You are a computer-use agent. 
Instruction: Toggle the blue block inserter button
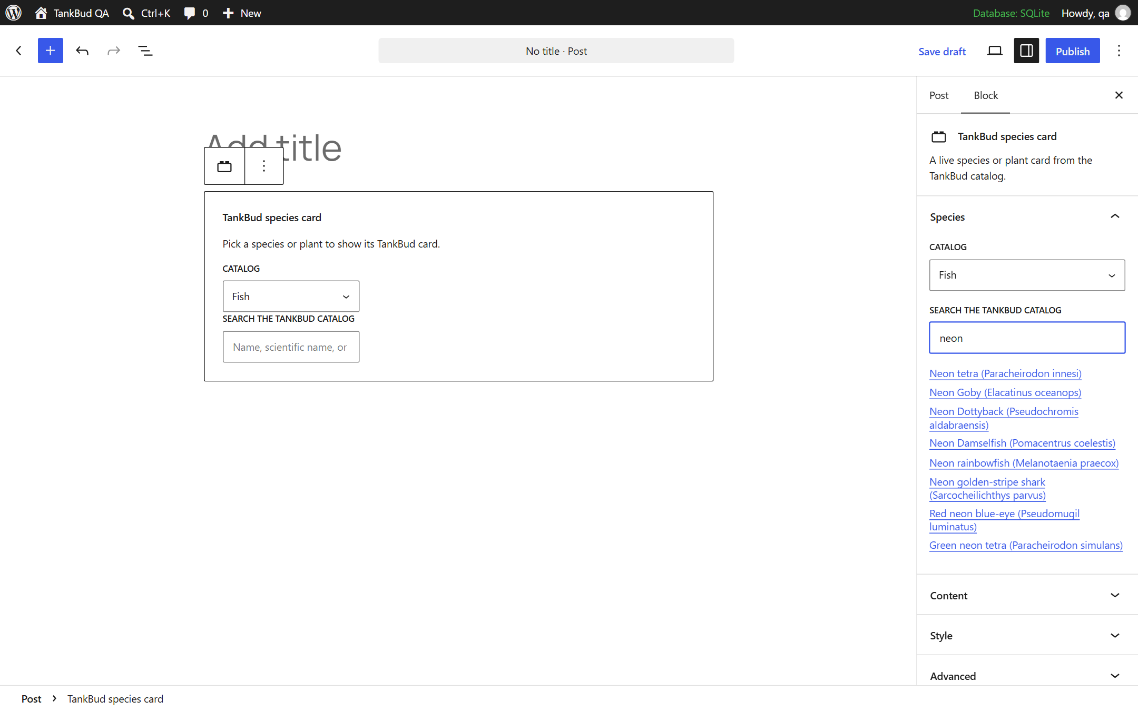51,51
